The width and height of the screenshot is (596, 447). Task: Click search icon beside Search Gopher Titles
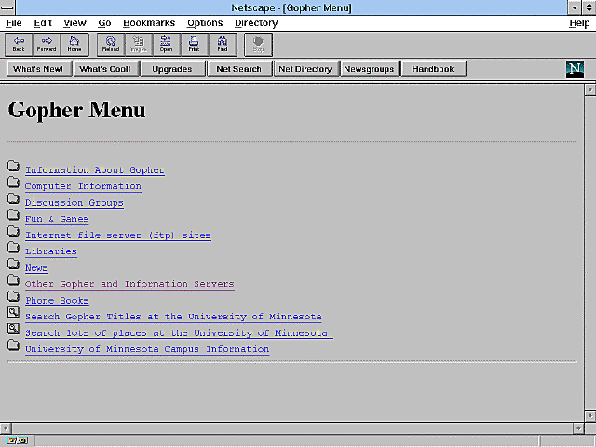pyautogui.click(x=13, y=313)
